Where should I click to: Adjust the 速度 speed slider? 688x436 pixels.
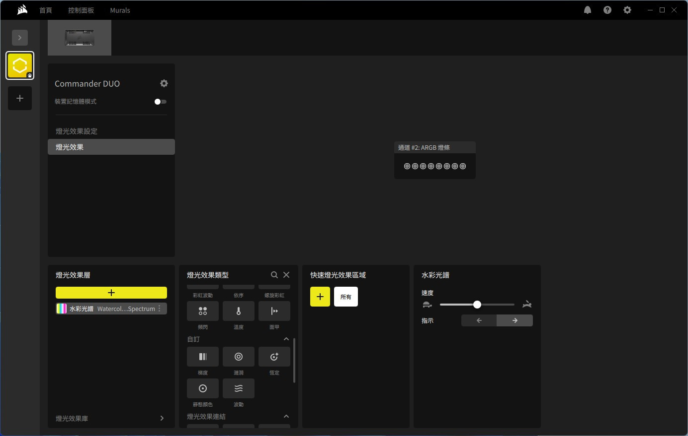477,305
